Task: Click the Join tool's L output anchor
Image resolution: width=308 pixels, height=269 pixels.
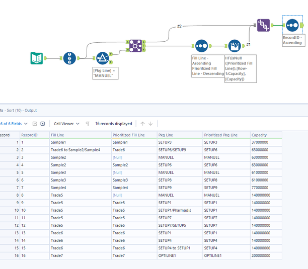Action: tap(144, 42)
